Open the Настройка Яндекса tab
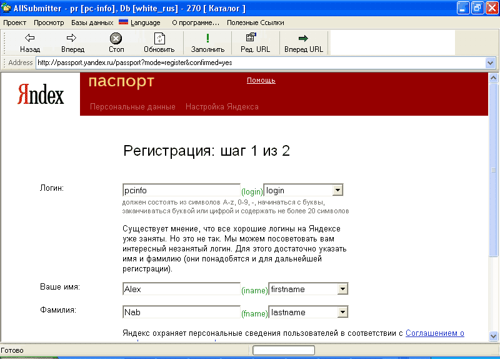Image resolution: width=500 pixels, height=359 pixels. tap(222, 106)
